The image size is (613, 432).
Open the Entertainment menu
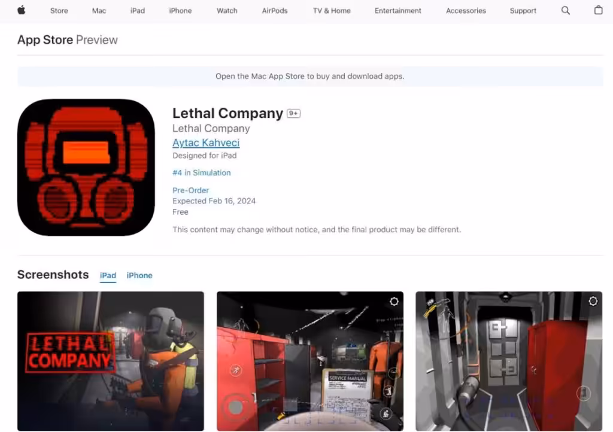pos(397,11)
